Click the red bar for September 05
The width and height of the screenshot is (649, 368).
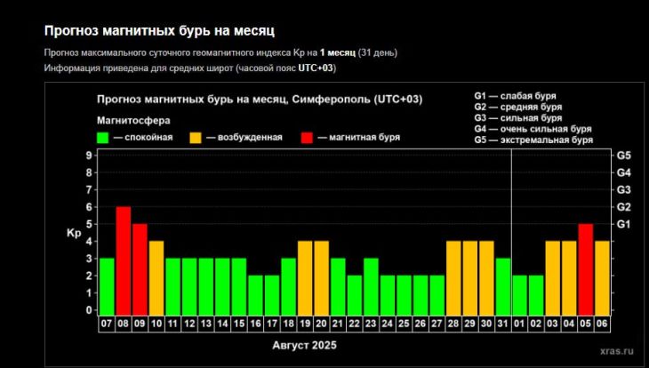pos(585,268)
